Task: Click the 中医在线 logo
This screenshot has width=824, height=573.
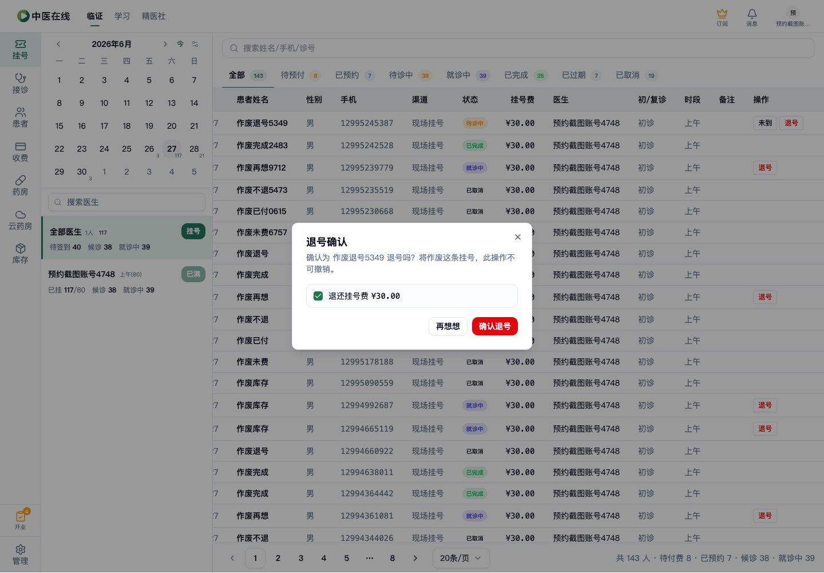Action: (43, 16)
